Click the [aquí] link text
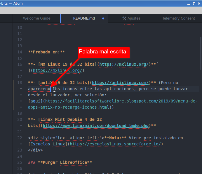This screenshot has width=202, height=174. point(35,101)
